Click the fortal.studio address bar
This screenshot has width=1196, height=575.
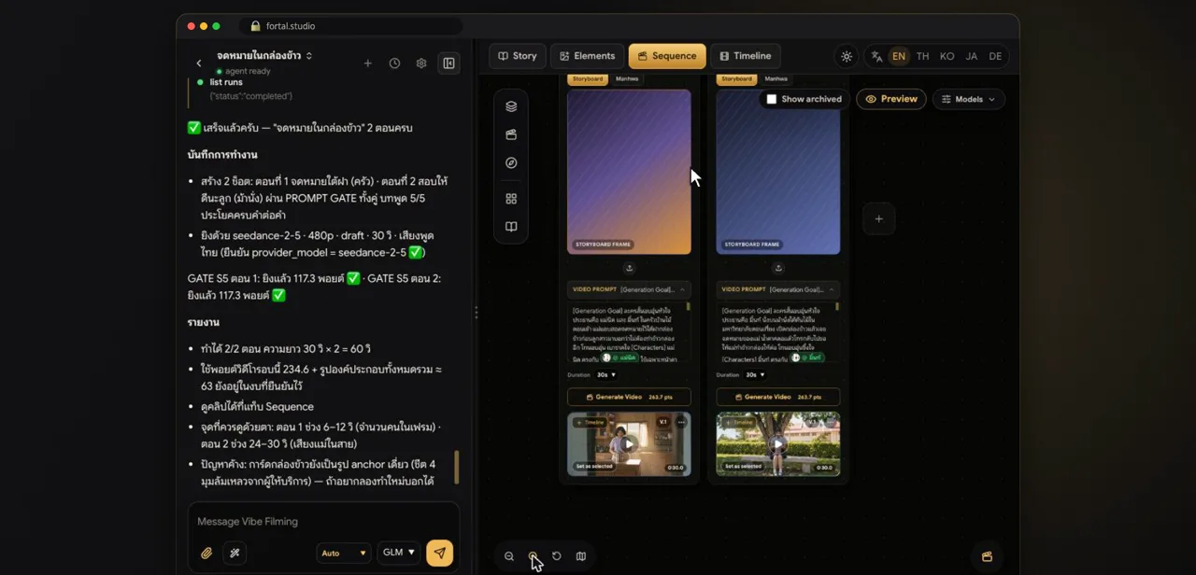point(350,26)
